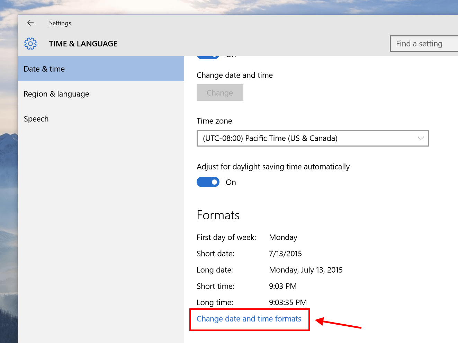This screenshot has height=343, width=458.
Task: Click the Settings window title text
Action: 60,23
